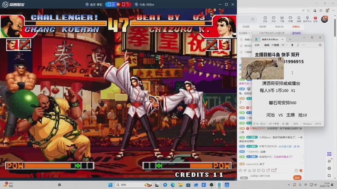Open the 开播 start-streaming icon on Douyu page
337x189 pixels.
point(290,19)
